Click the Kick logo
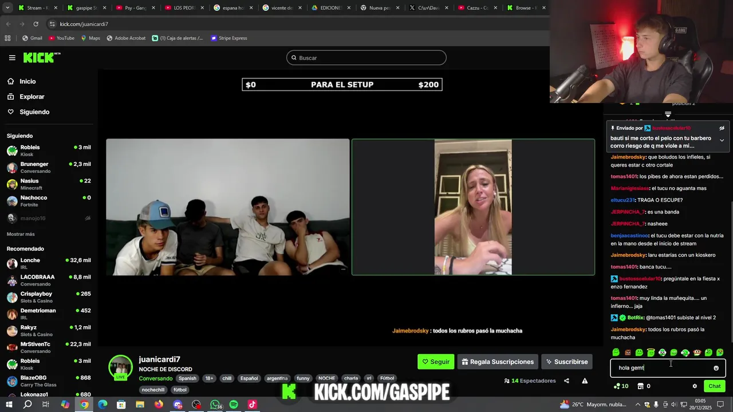 tap(41, 57)
